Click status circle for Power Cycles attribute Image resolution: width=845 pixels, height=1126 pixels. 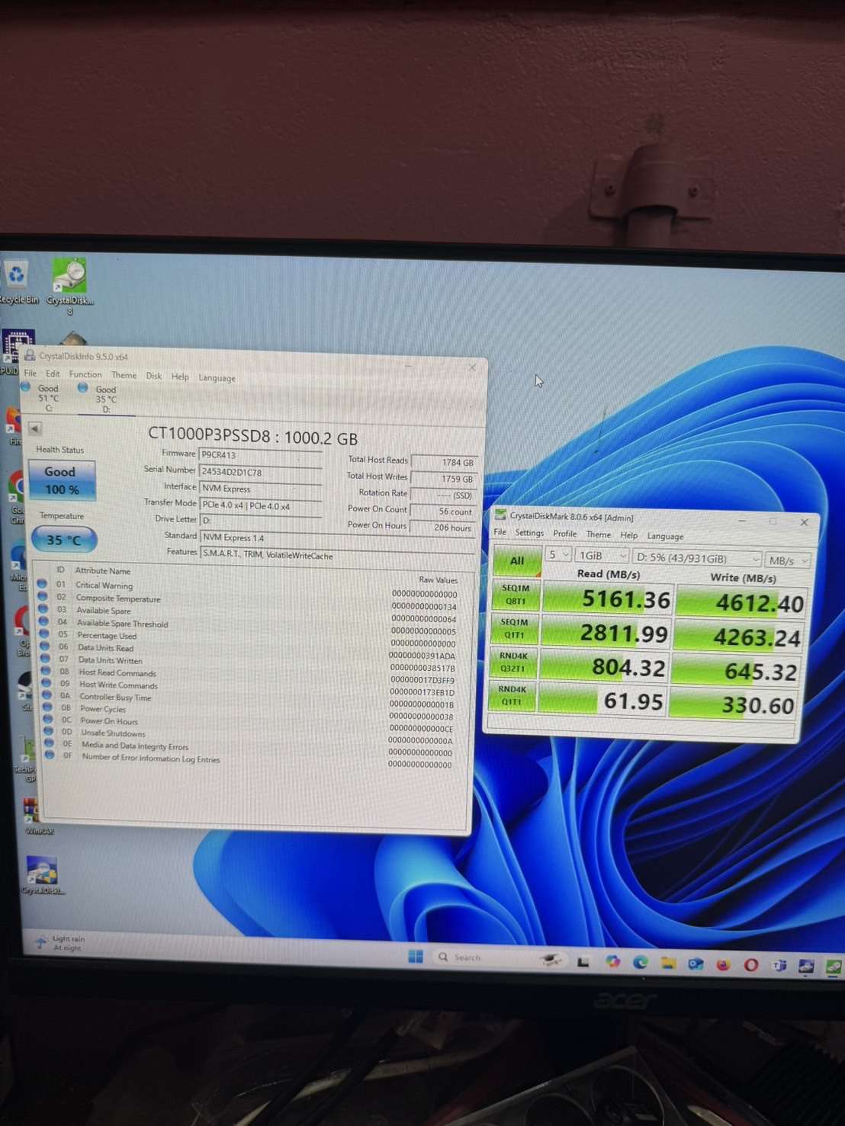(47, 707)
